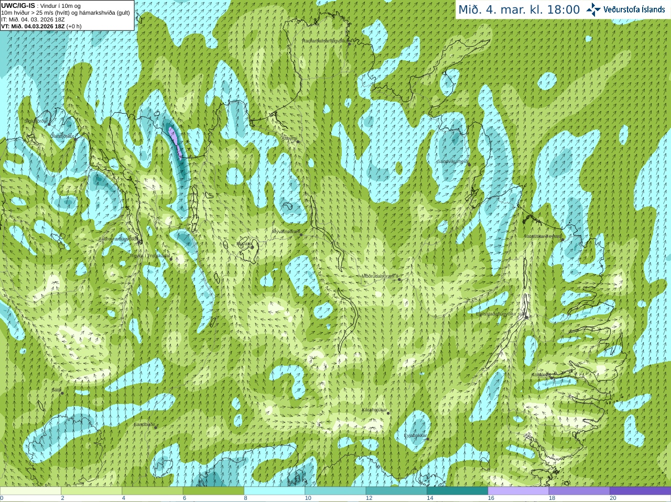Click the Vatnsskarð eystra station label
This screenshot has width=671, height=502.
[543, 236]
